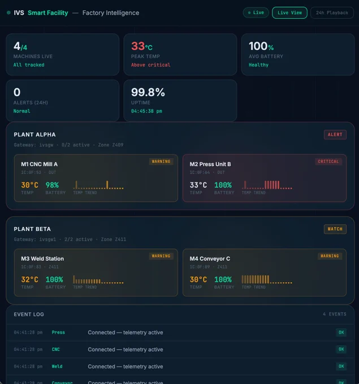Open the Avg Battery 100% card
The image size is (359, 384).
pos(298,54)
